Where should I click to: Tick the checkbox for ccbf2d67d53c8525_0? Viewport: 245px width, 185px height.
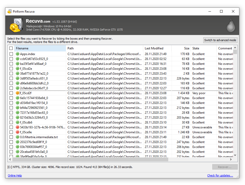(x=11, y=59)
